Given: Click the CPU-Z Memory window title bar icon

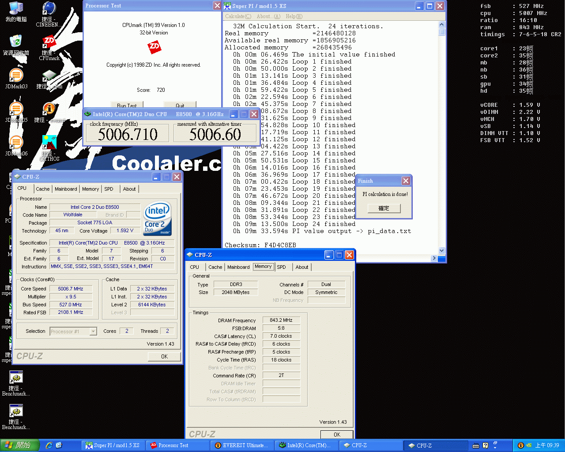Looking at the screenshot, I should coord(190,255).
